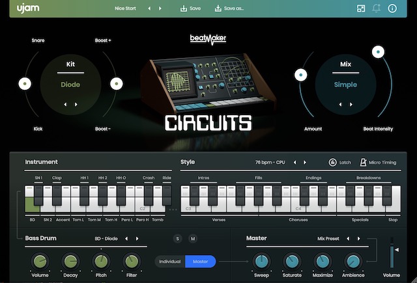Switch output mode to Individual
Screen dimensions: 417x283
click(170, 262)
